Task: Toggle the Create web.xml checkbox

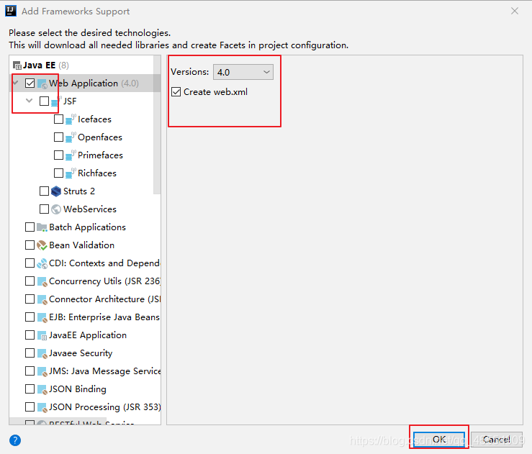Action: pyautogui.click(x=176, y=92)
